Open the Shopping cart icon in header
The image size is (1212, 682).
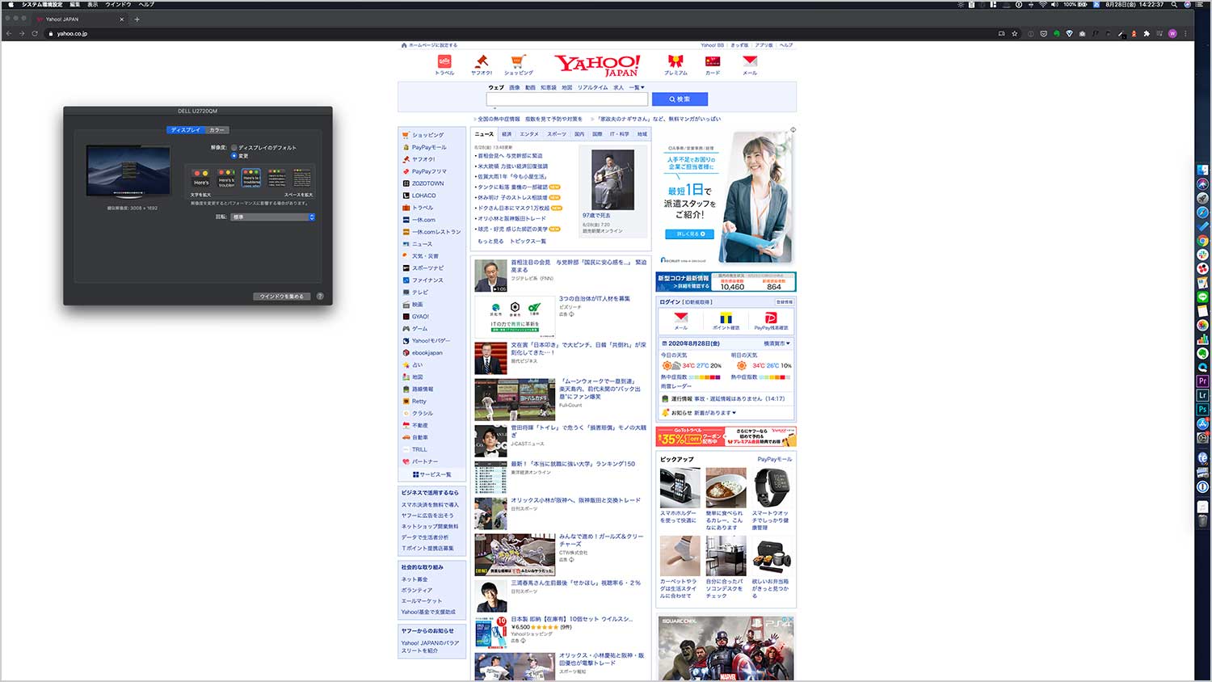pyautogui.click(x=519, y=61)
